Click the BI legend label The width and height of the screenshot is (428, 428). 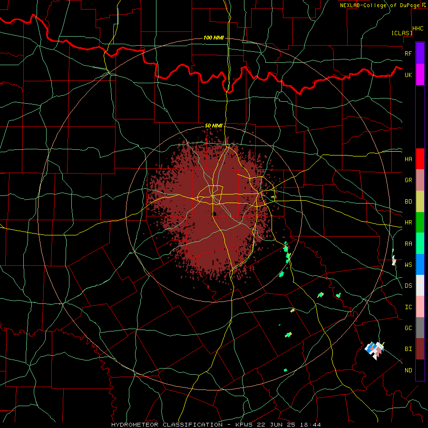409,349
